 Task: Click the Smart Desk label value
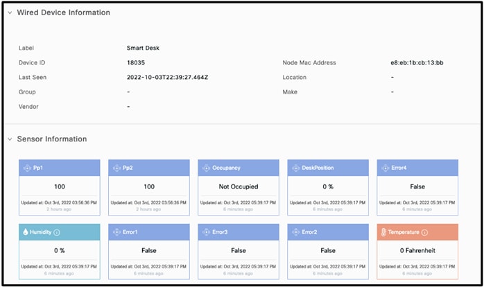[143, 48]
